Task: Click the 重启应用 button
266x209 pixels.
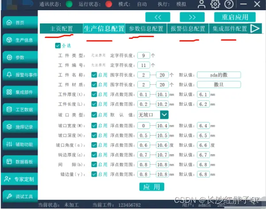Action: pyautogui.click(x=235, y=17)
